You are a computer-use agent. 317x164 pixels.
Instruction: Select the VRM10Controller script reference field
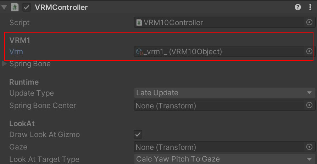[219, 22]
